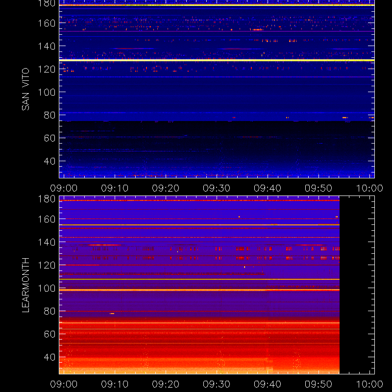Select the 80 frequency label on San Vito axis

[x=49, y=115]
